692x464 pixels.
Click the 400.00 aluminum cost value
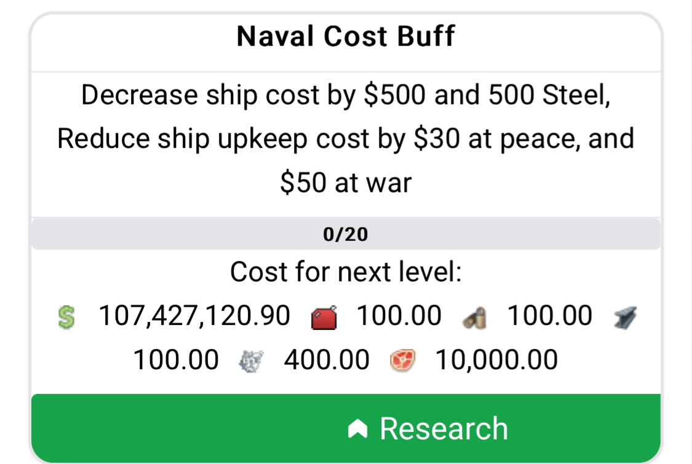(x=327, y=360)
